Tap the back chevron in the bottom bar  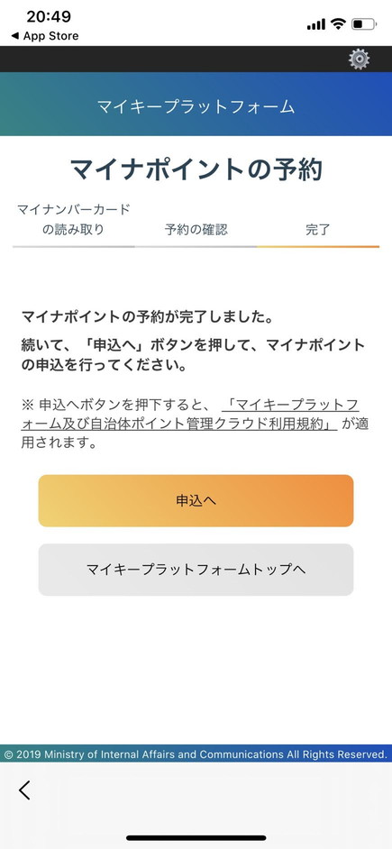(24, 790)
